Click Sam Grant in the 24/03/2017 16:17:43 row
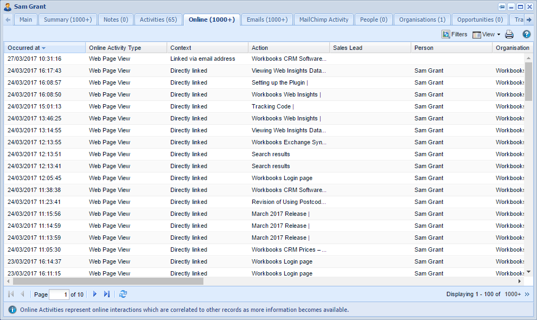 429,71
